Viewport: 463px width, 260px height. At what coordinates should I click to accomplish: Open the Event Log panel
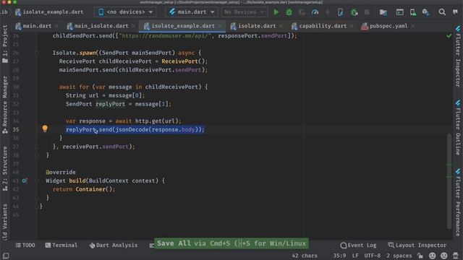359,246
